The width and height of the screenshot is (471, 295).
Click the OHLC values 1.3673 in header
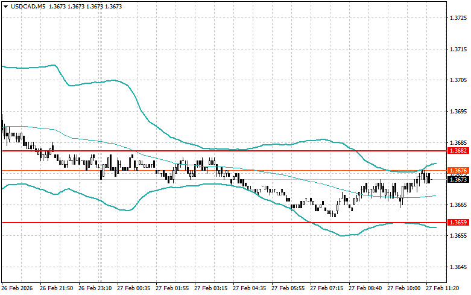pos(85,6)
